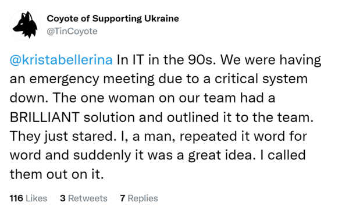Visit the @TinCoyote handle
The image size is (349, 224).
(72, 31)
